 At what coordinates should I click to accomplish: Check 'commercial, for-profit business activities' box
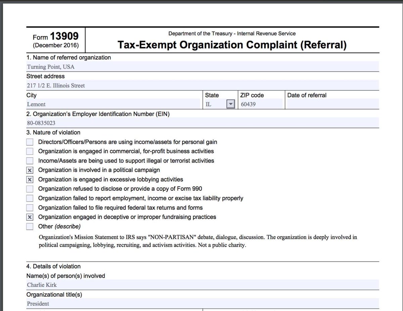click(x=30, y=151)
